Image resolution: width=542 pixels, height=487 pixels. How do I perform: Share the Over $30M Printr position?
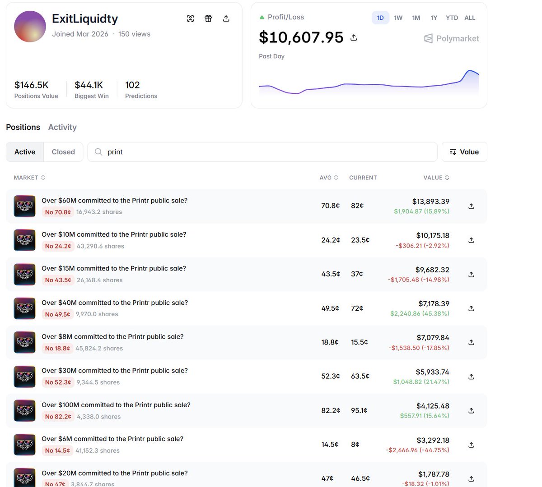[471, 377]
